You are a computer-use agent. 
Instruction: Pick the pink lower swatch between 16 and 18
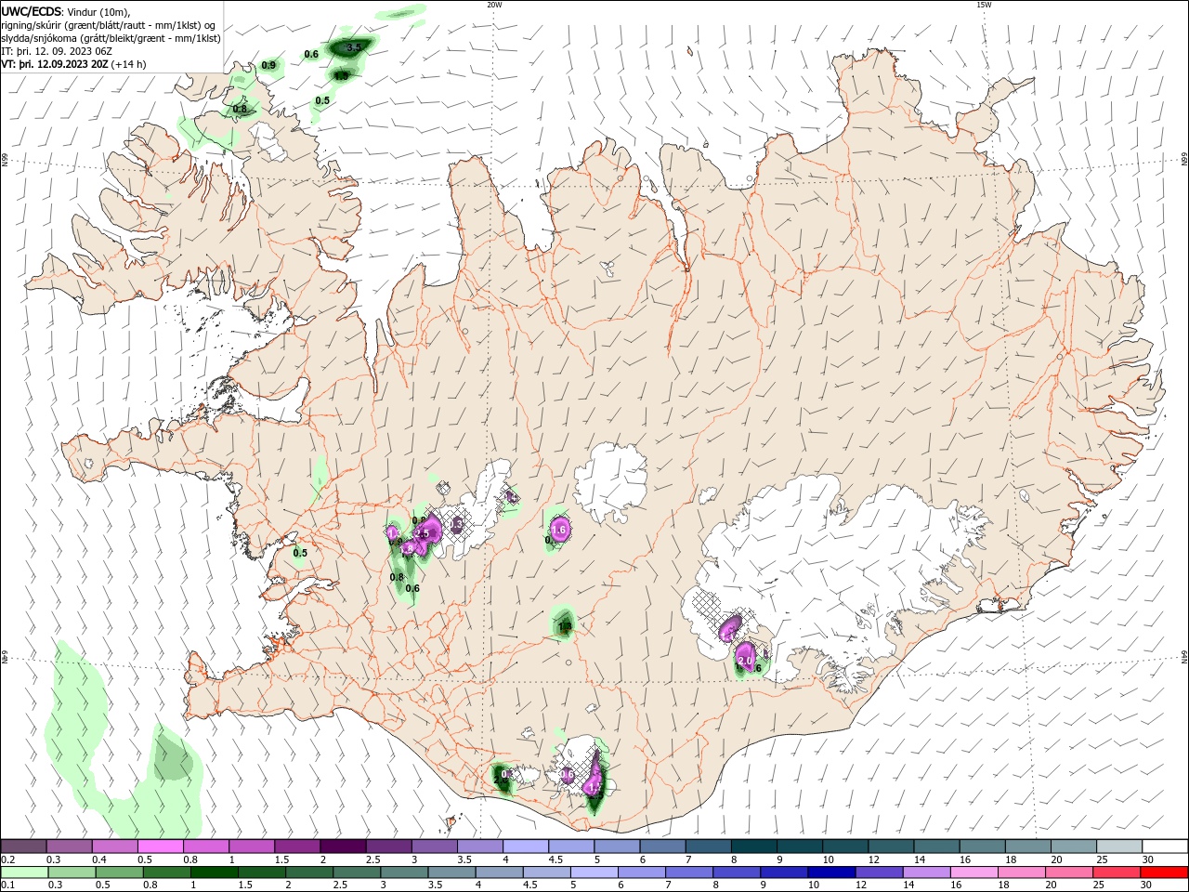(x=974, y=872)
